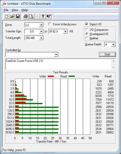
Task: Click the read value 28771
Action: (x=110, y=125)
